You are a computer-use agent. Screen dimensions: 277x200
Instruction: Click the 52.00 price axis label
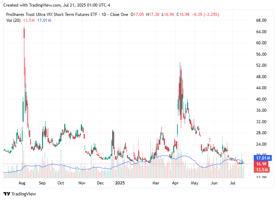point(261,65)
